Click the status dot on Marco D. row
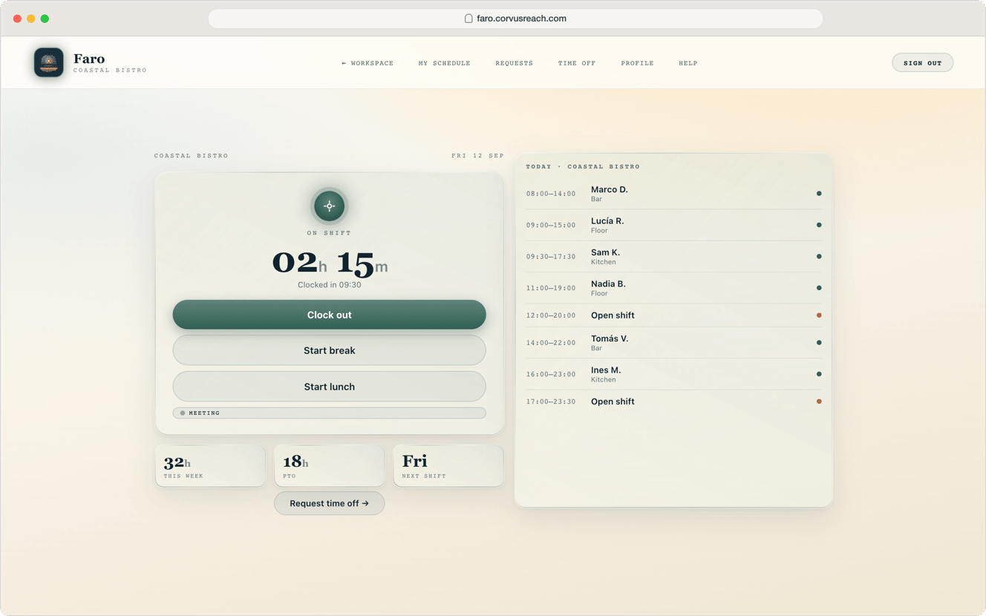This screenshot has height=616, width=986. click(x=819, y=194)
